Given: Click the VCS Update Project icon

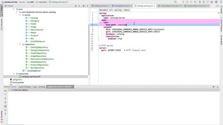Looking at the screenshot, I should [x=200, y=2].
